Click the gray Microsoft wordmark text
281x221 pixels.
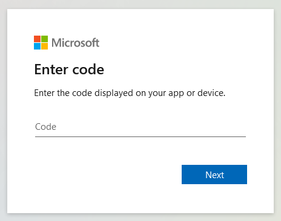pos(75,43)
